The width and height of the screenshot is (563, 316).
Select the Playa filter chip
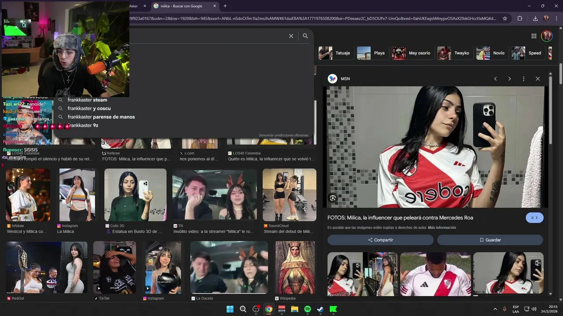pyautogui.click(x=373, y=53)
